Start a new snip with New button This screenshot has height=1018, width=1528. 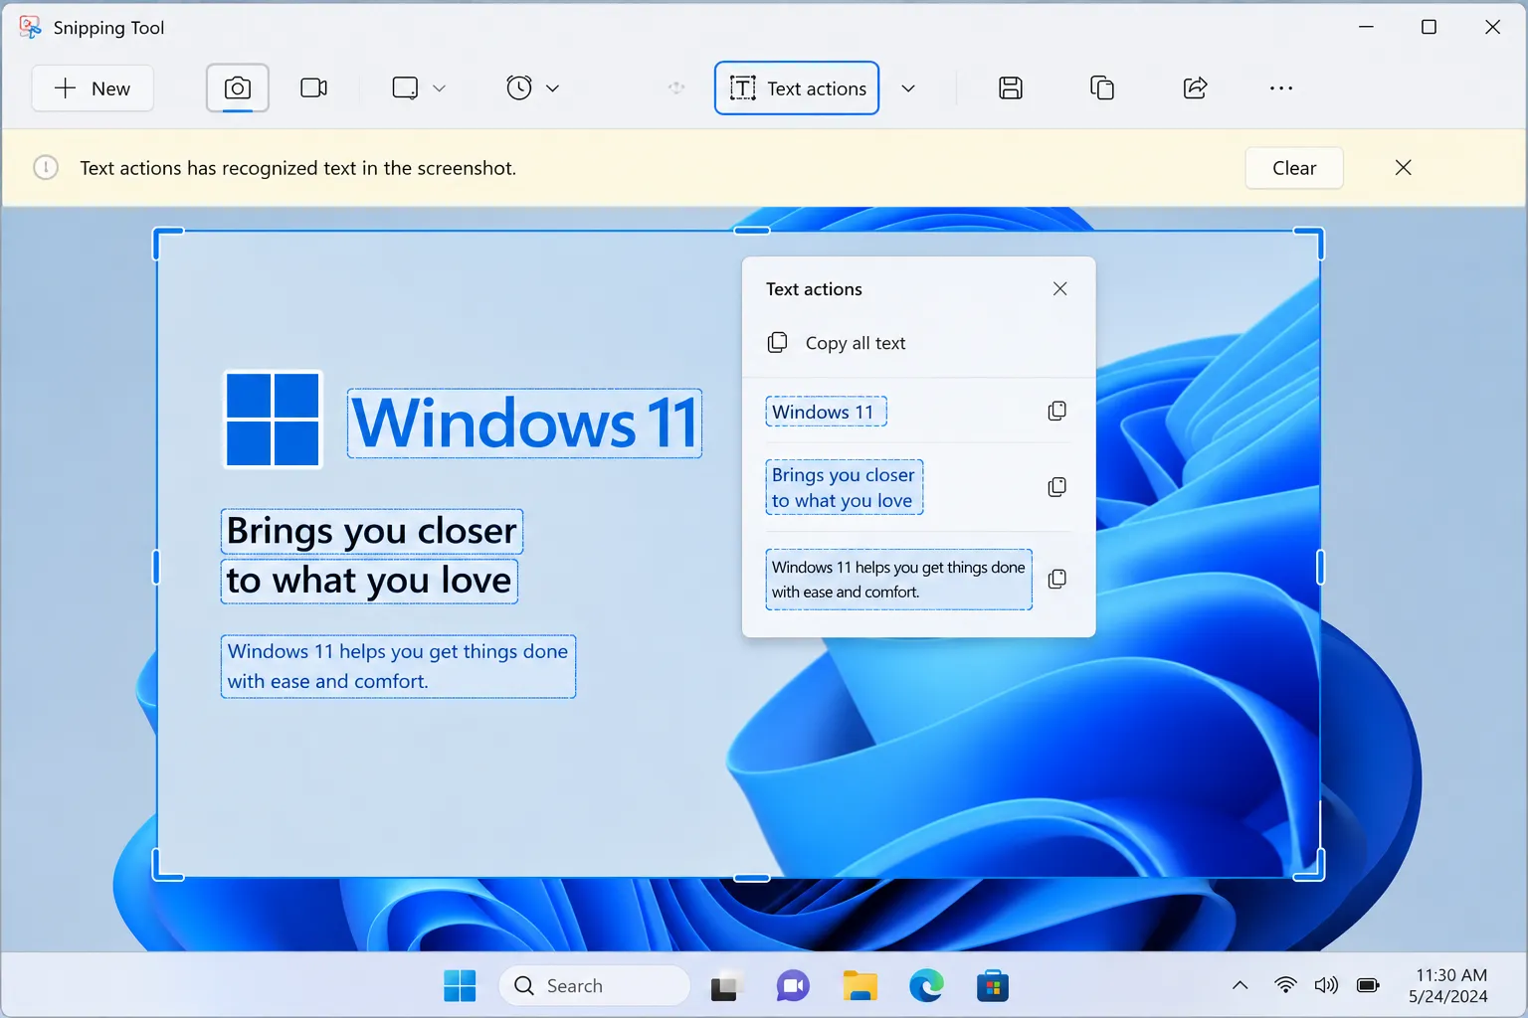[x=93, y=88]
